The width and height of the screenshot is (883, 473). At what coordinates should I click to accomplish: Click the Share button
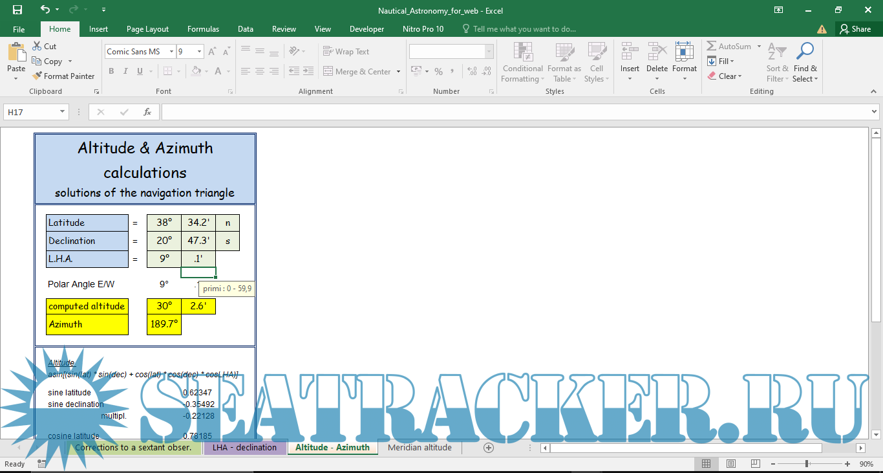tap(855, 29)
